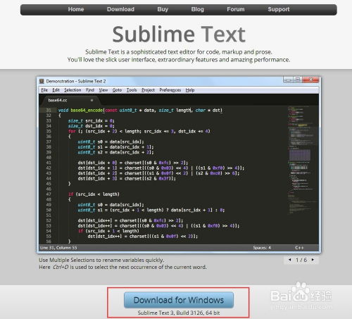Open the Project menu

pos(148,90)
